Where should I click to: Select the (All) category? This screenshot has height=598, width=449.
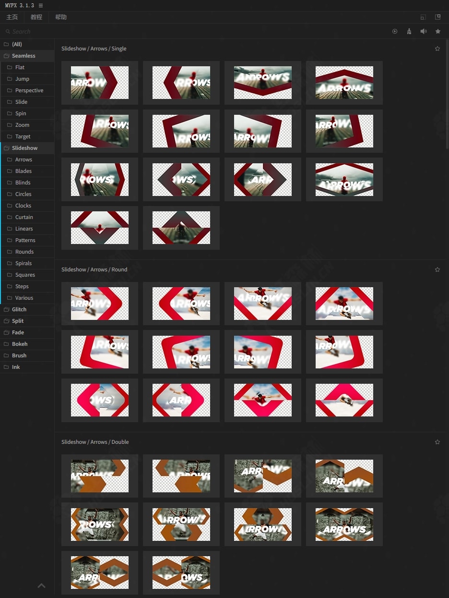27,44
